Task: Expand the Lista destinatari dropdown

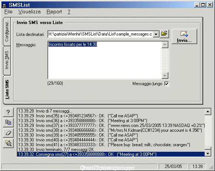Action: [x=156, y=34]
